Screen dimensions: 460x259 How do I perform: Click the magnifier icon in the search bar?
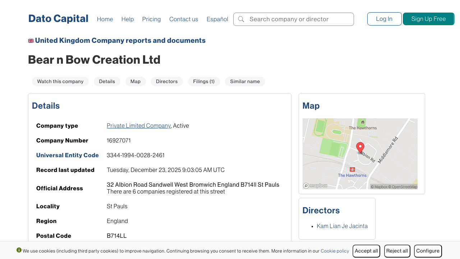pos(241,19)
